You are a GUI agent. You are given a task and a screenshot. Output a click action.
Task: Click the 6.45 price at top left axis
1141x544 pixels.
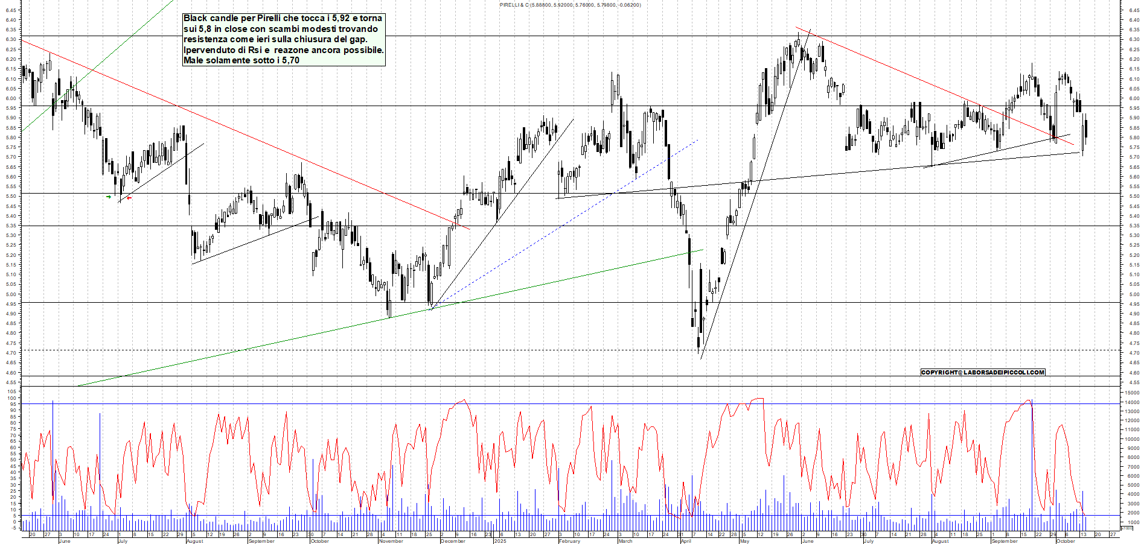click(11, 10)
